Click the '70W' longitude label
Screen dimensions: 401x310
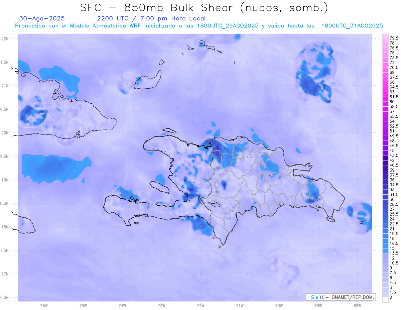pyautogui.click(x=279, y=305)
